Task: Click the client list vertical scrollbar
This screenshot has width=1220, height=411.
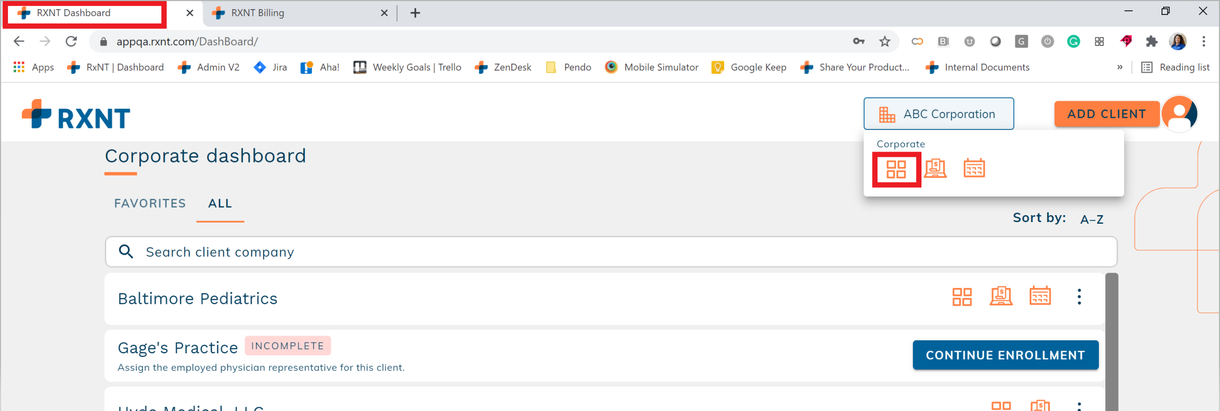Action: point(1112,342)
